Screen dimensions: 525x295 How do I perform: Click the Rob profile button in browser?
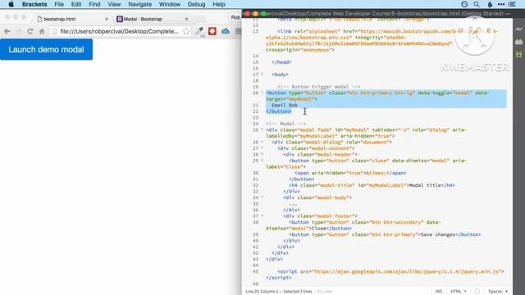pos(235,17)
